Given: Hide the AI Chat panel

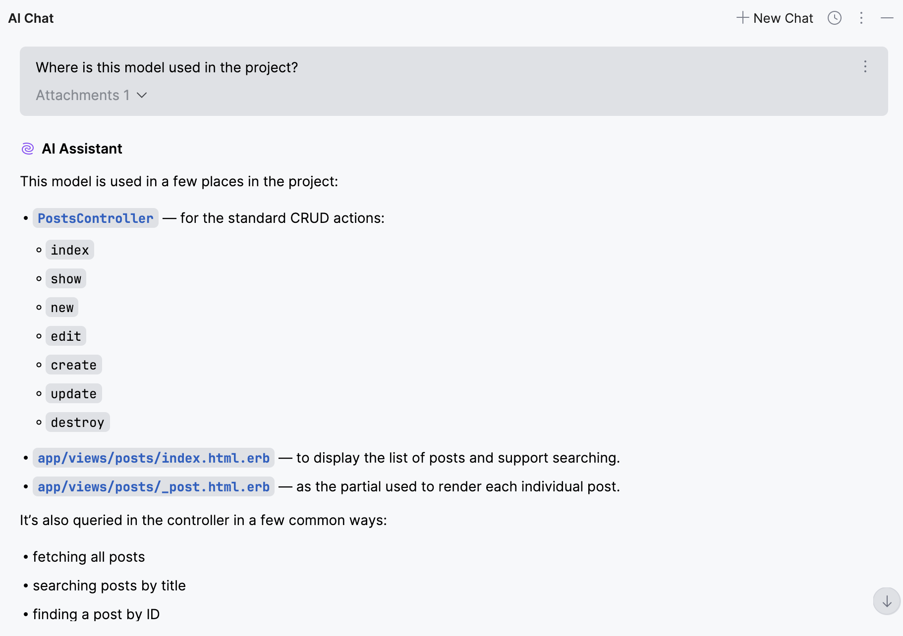Looking at the screenshot, I should pos(887,18).
